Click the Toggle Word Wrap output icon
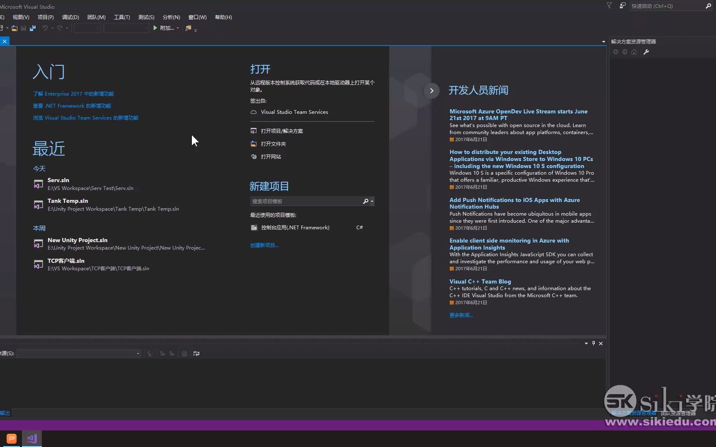The width and height of the screenshot is (716, 447). pos(196,353)
